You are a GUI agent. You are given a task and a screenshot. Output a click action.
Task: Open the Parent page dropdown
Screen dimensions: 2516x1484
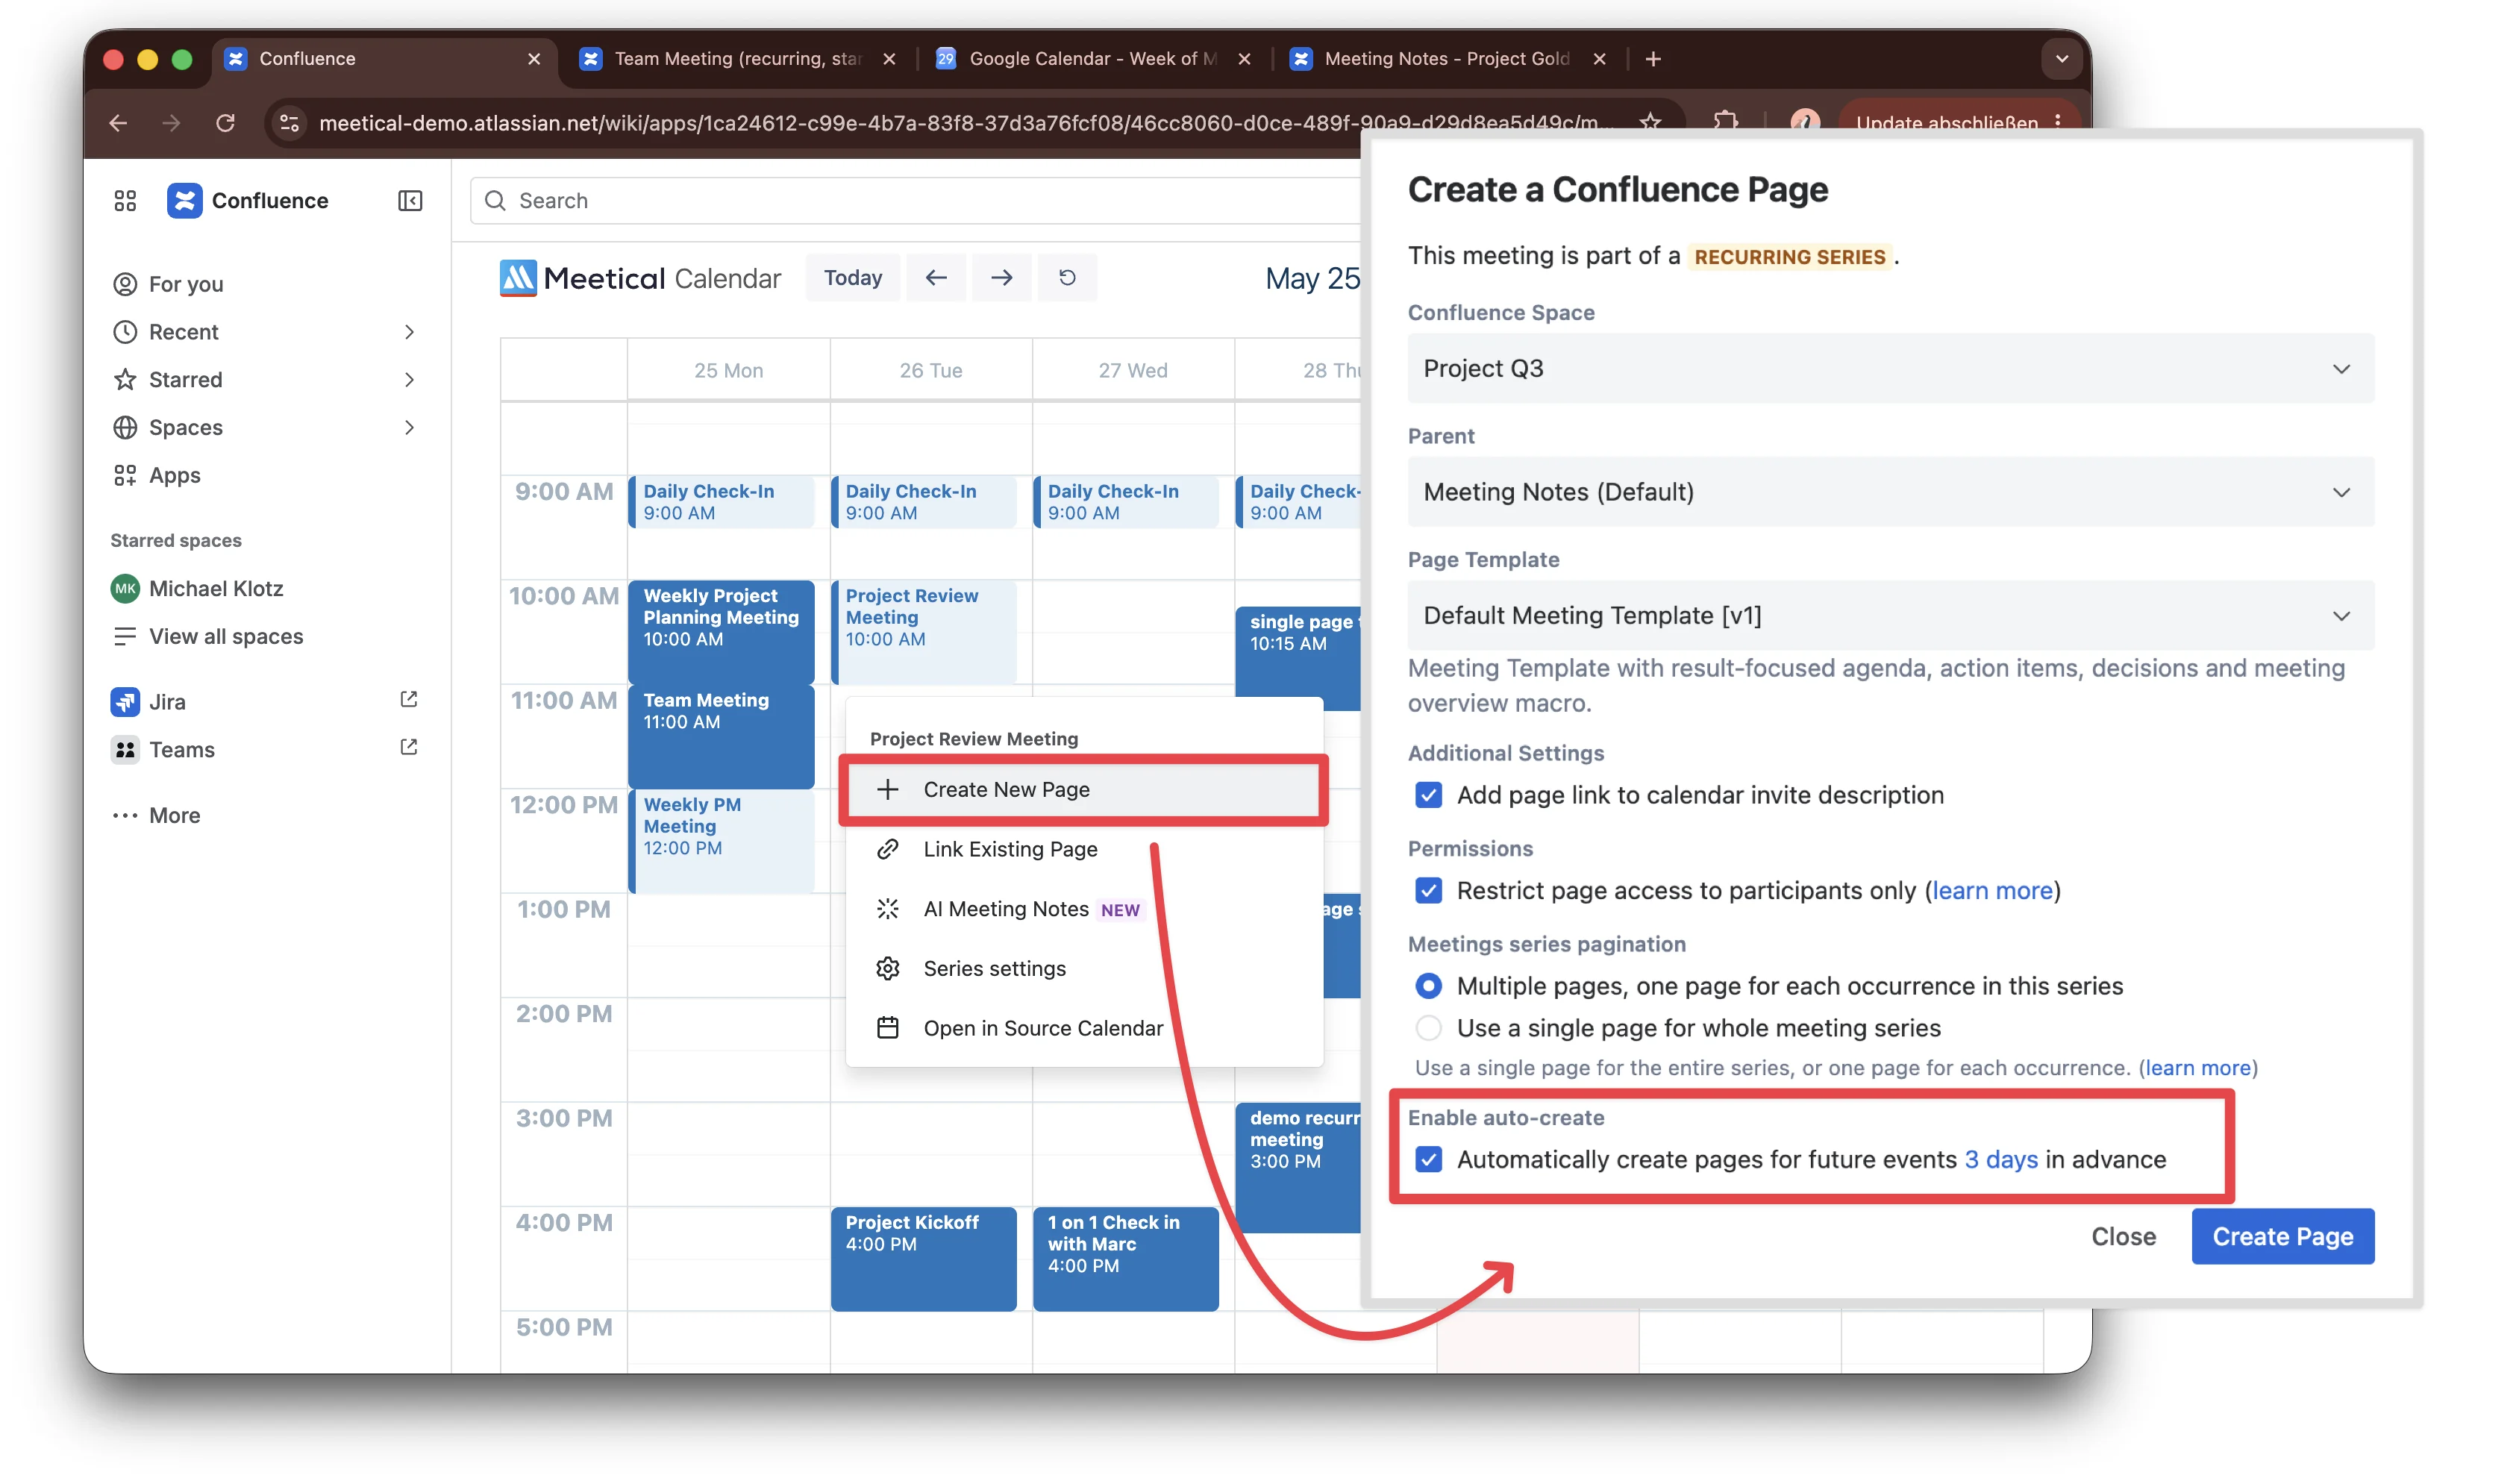tap(1890, 492)
